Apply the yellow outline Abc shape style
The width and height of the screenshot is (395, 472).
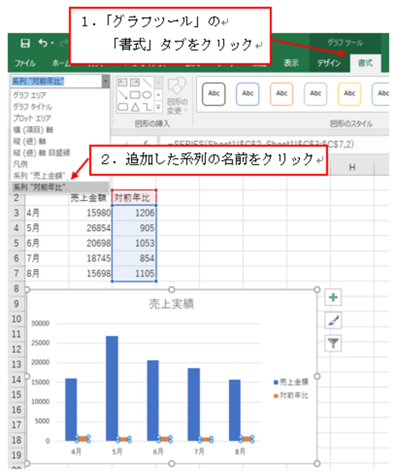pos(349,94)
